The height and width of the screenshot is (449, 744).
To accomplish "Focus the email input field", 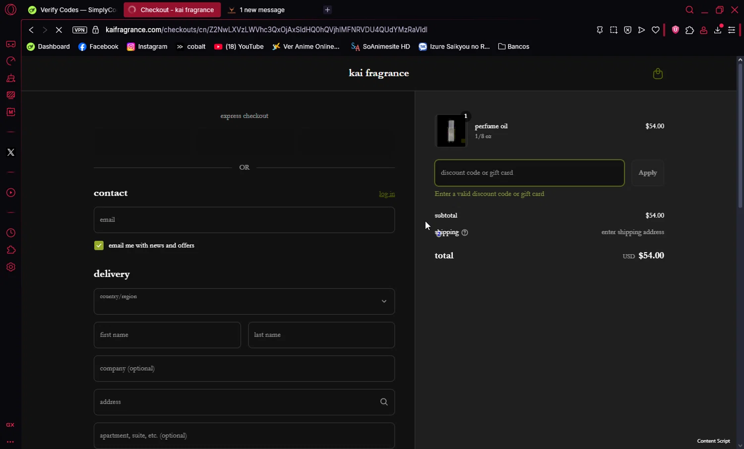I will [244, 220].
